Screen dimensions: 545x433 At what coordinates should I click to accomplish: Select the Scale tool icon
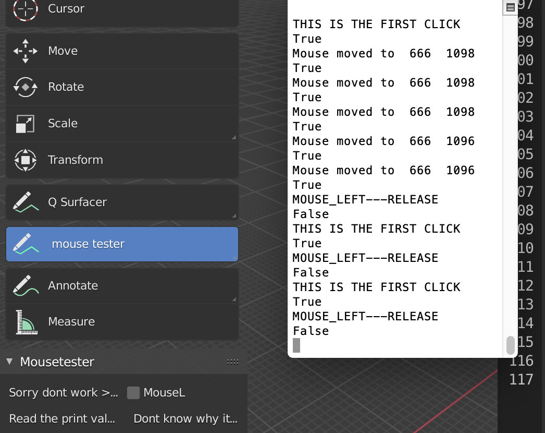pyautogui.click(x=26, y=124)
